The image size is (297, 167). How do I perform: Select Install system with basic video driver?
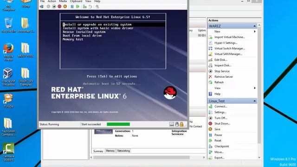click(98, 28)
